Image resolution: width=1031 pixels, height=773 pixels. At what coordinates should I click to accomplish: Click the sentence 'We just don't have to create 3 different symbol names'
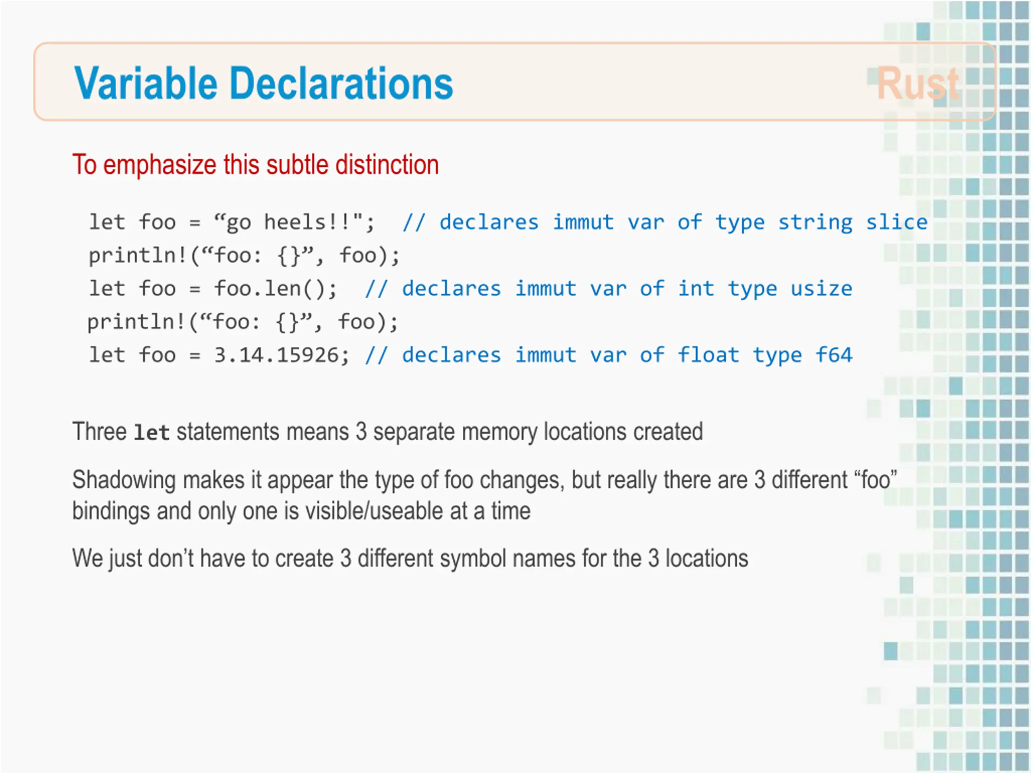click(410, 559)
